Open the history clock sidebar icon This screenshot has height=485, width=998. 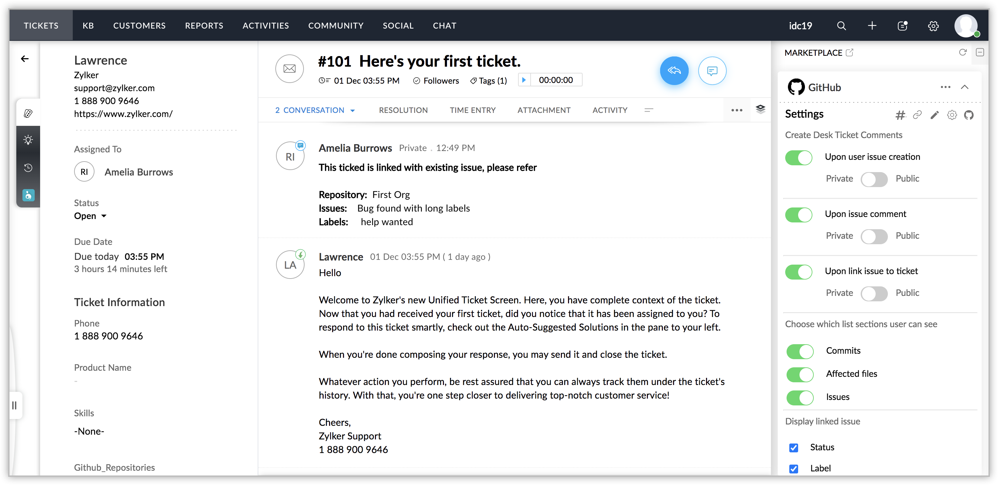pyautogui.click(x=28, y=167)
